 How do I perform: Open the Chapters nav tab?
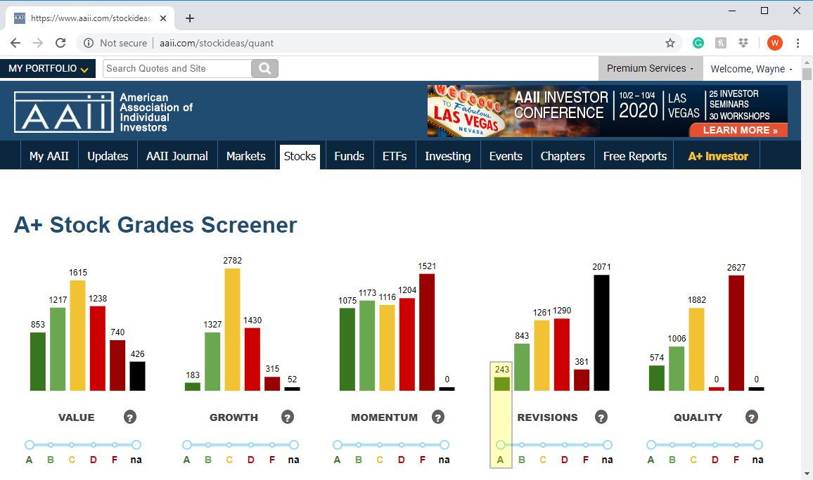coord(563,156)
